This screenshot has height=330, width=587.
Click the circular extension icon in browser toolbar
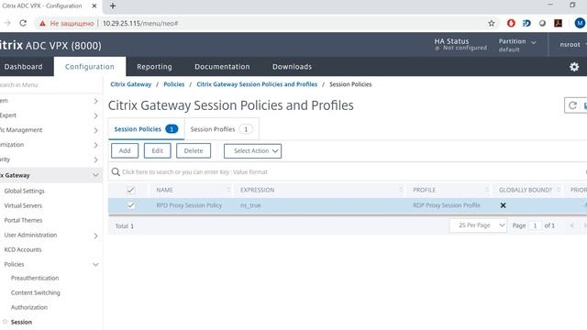[x=542, y=23]
